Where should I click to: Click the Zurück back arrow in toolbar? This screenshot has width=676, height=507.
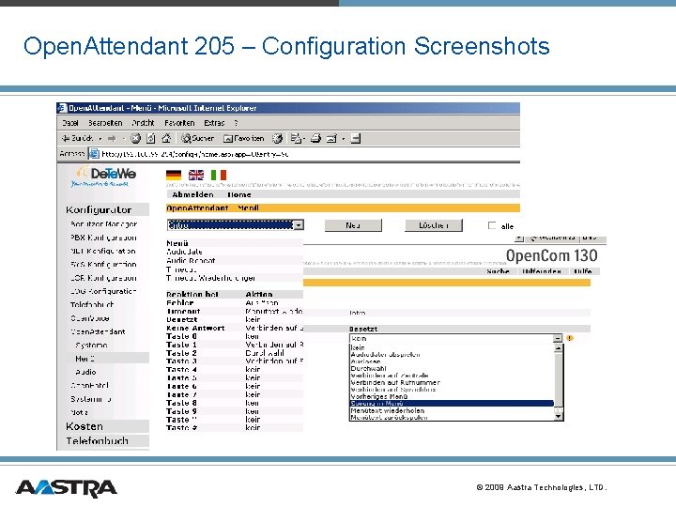coord(77,138)
